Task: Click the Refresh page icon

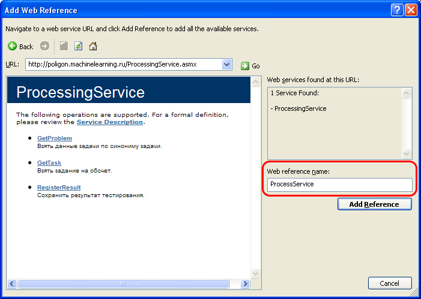Action: (78, 46)
